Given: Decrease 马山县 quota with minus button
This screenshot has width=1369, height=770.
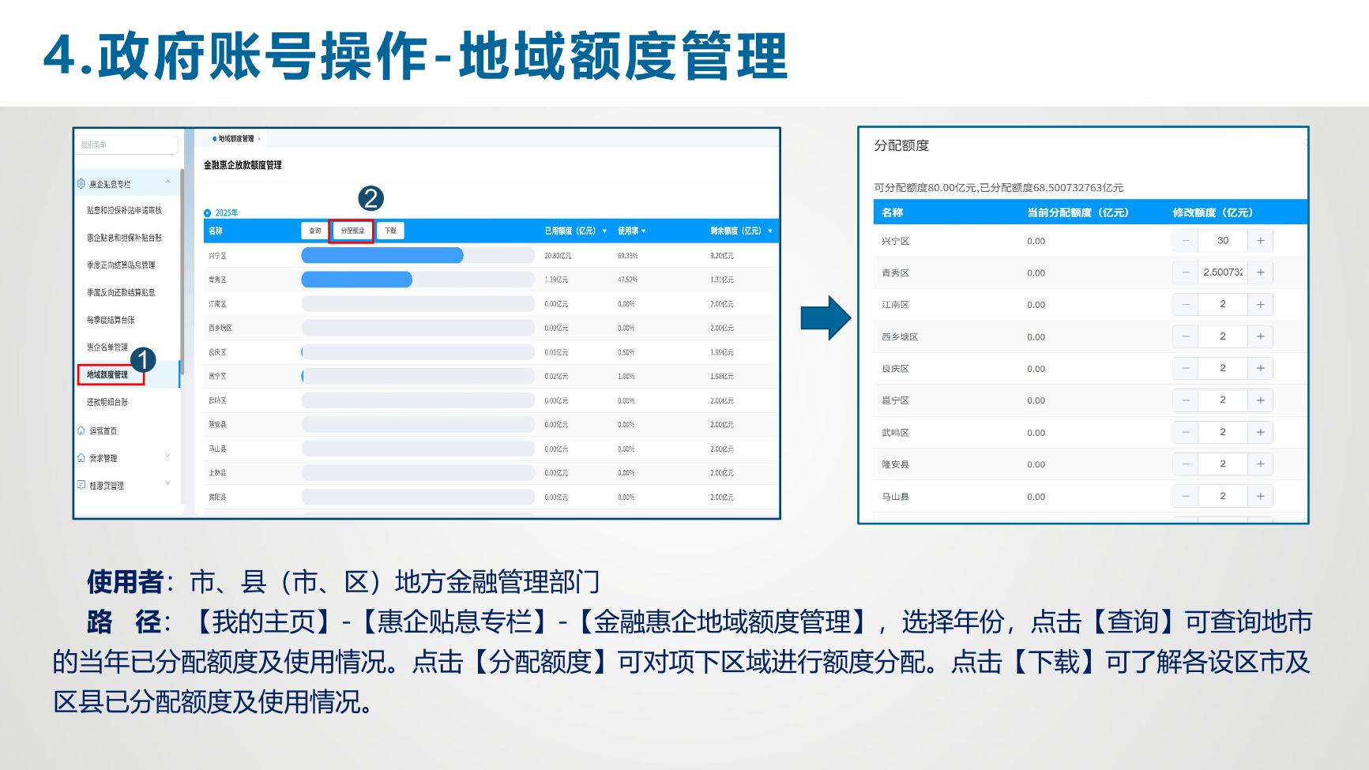Looking at the screenshot, I should click(1185, 497).
